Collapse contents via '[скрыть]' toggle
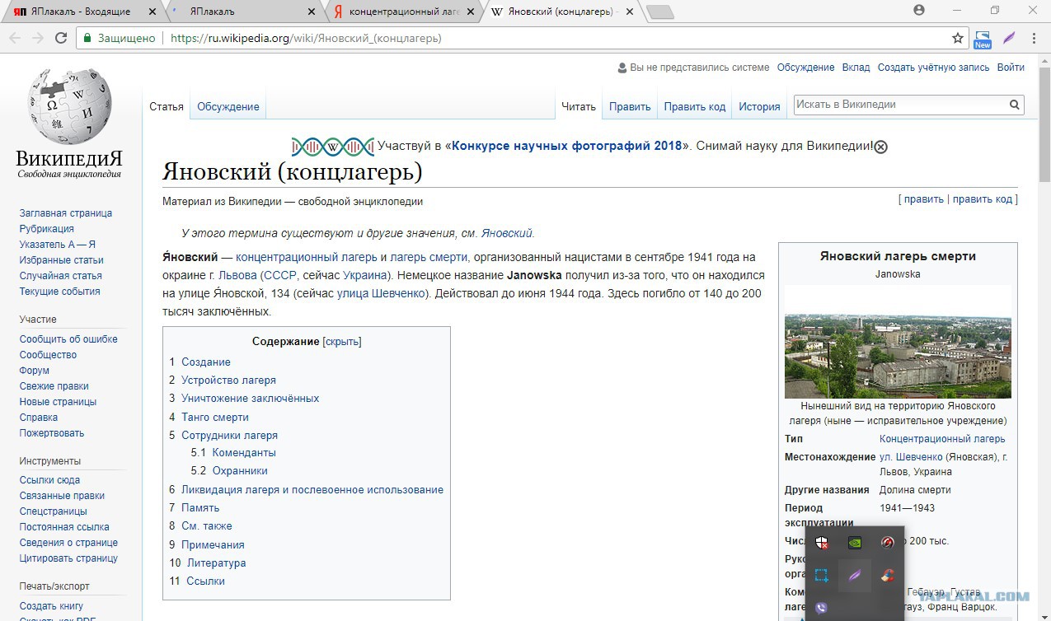 click(x=342, y=341)
